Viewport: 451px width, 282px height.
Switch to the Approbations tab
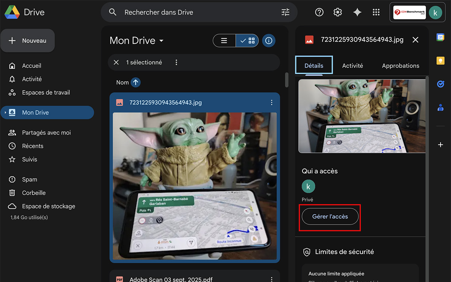click(400, 65)
